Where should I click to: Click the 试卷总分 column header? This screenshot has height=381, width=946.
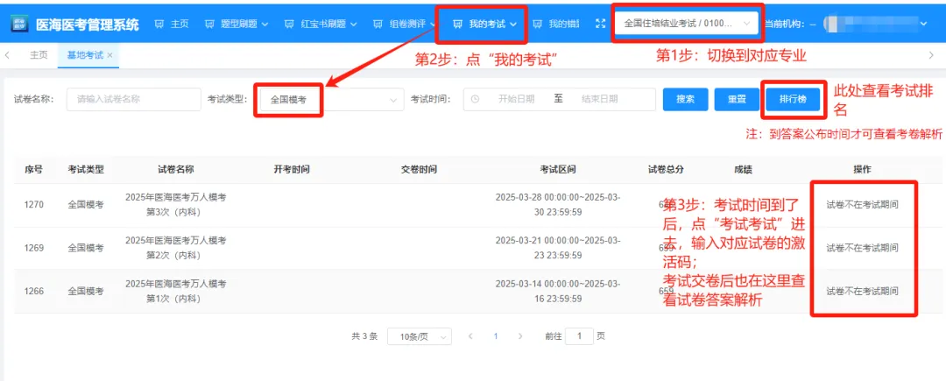click(666, 169)
